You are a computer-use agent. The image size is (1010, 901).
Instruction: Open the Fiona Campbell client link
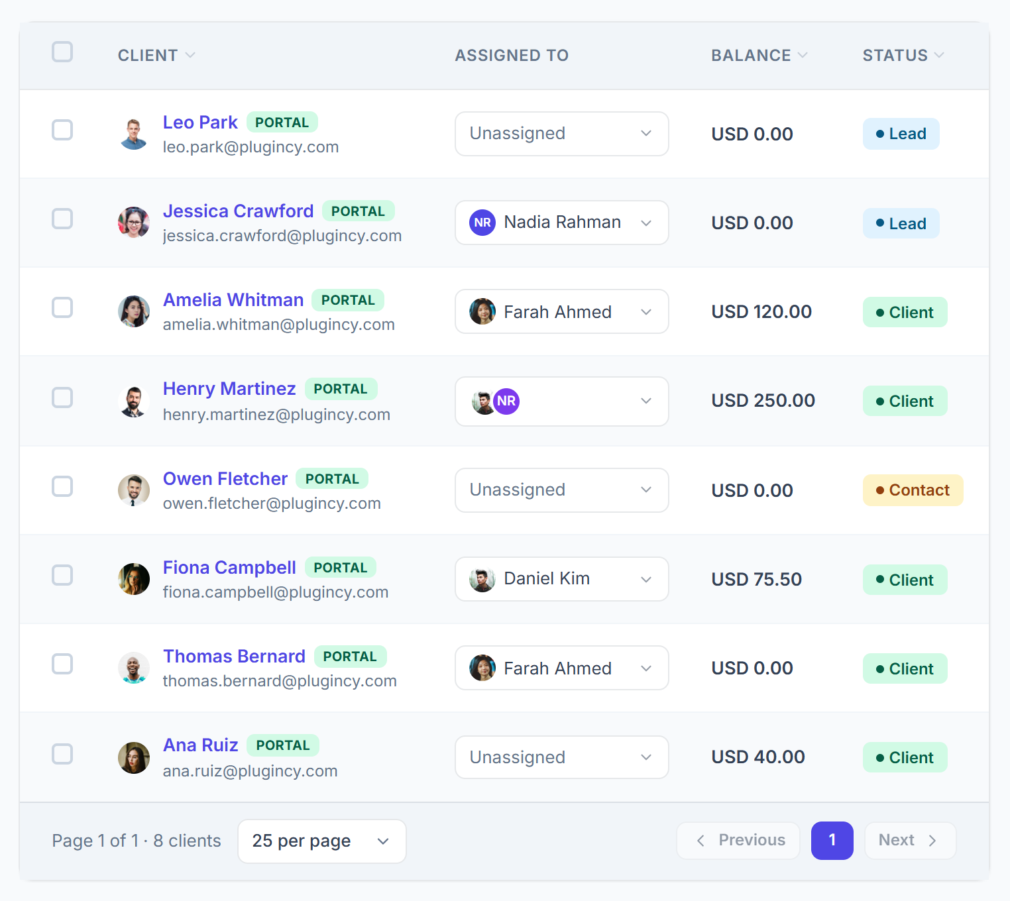pos(229,568)
